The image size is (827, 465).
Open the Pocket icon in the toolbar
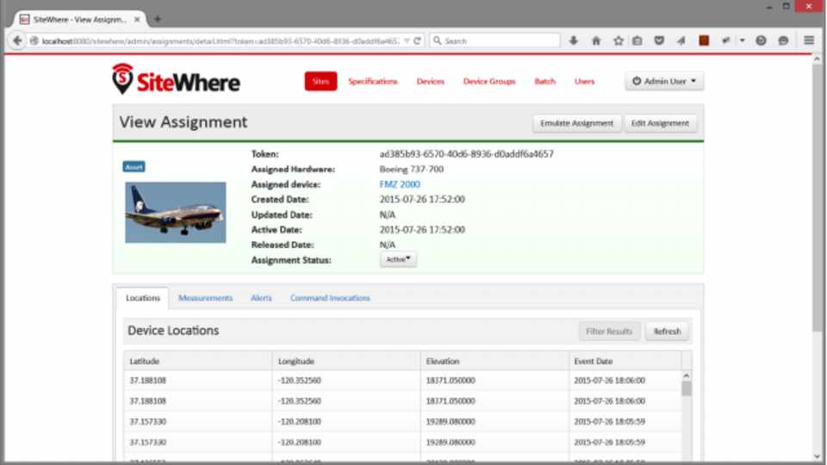pos(659,40)
